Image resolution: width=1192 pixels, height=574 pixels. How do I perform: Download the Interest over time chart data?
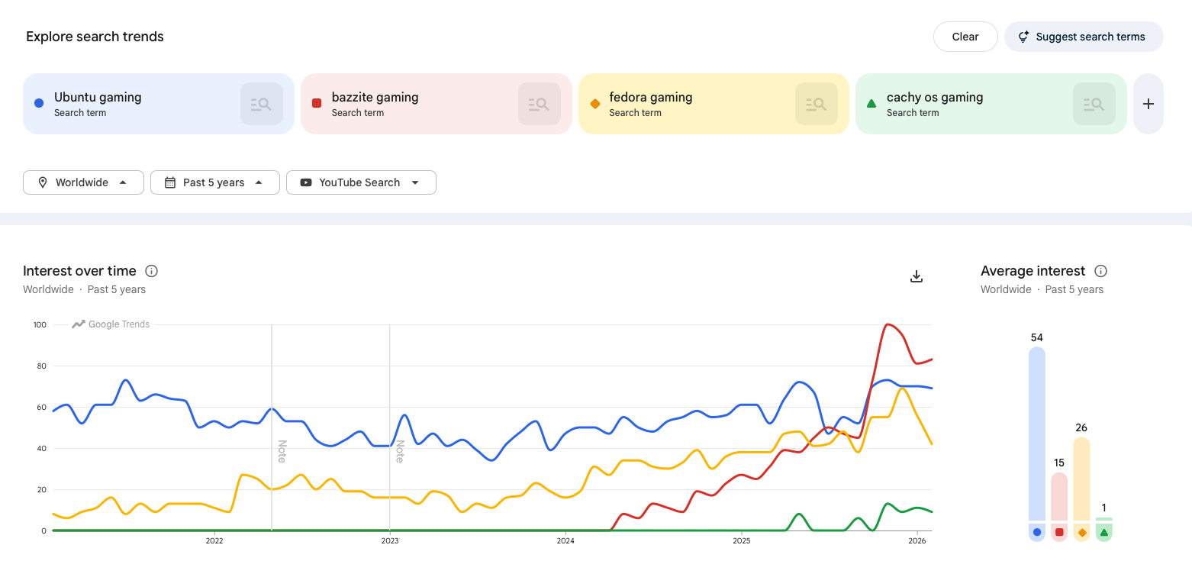pyautogui.click(x=917, y=276)
